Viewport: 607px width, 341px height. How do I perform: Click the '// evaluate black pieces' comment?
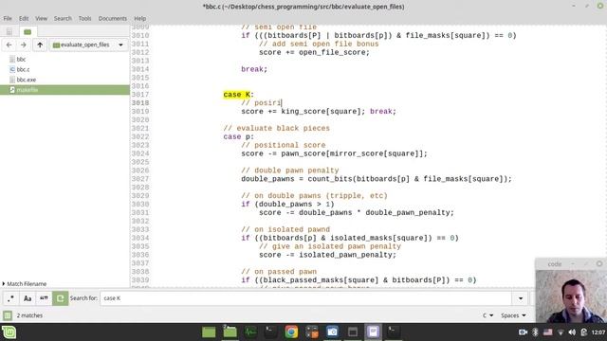(276, 129)
